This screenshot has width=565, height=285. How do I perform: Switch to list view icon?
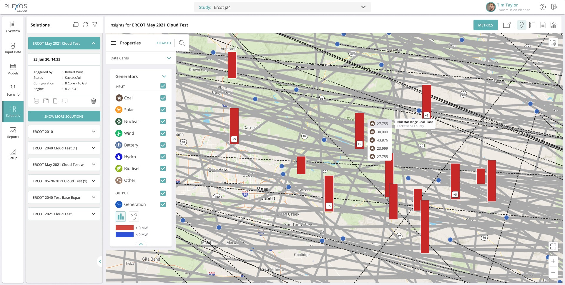click(x=532, y=25)
